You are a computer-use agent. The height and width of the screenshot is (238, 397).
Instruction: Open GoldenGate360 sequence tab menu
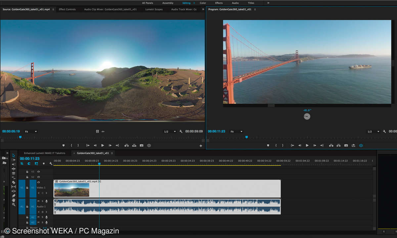click(112, 153)
